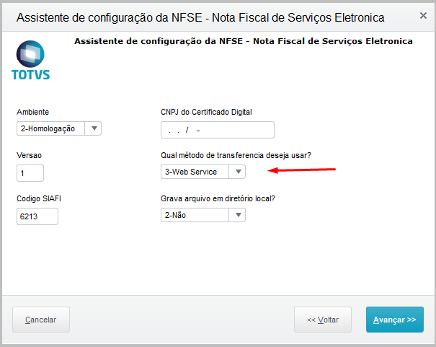The width and height of the screenshot is (436, 347).
Task: Click the Ambiente field label
Action: [32, 112]
